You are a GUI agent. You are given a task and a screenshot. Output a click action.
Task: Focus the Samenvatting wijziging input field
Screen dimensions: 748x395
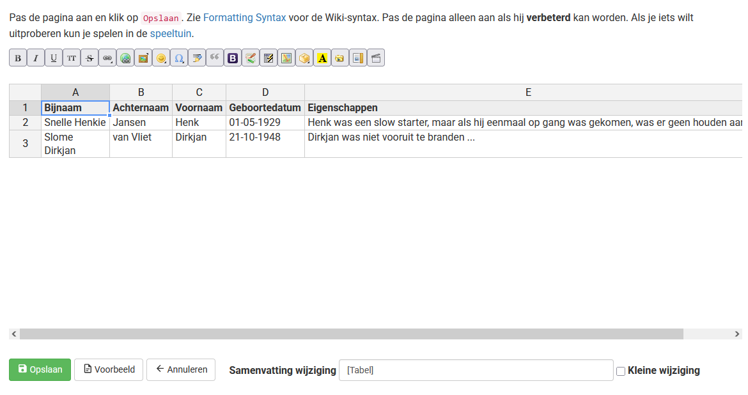coord(476,370)
